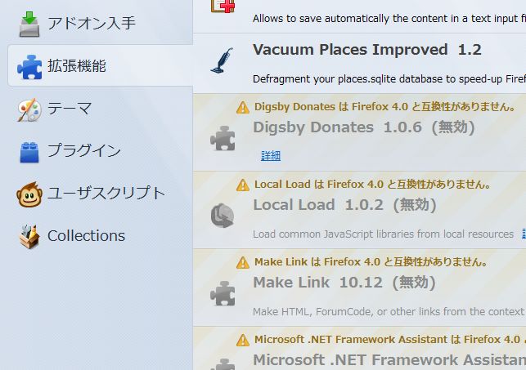Click the Local Load grey circular icon
Image resolution: width=526 pixels, height=370 pixels.
tap(223, 216)
